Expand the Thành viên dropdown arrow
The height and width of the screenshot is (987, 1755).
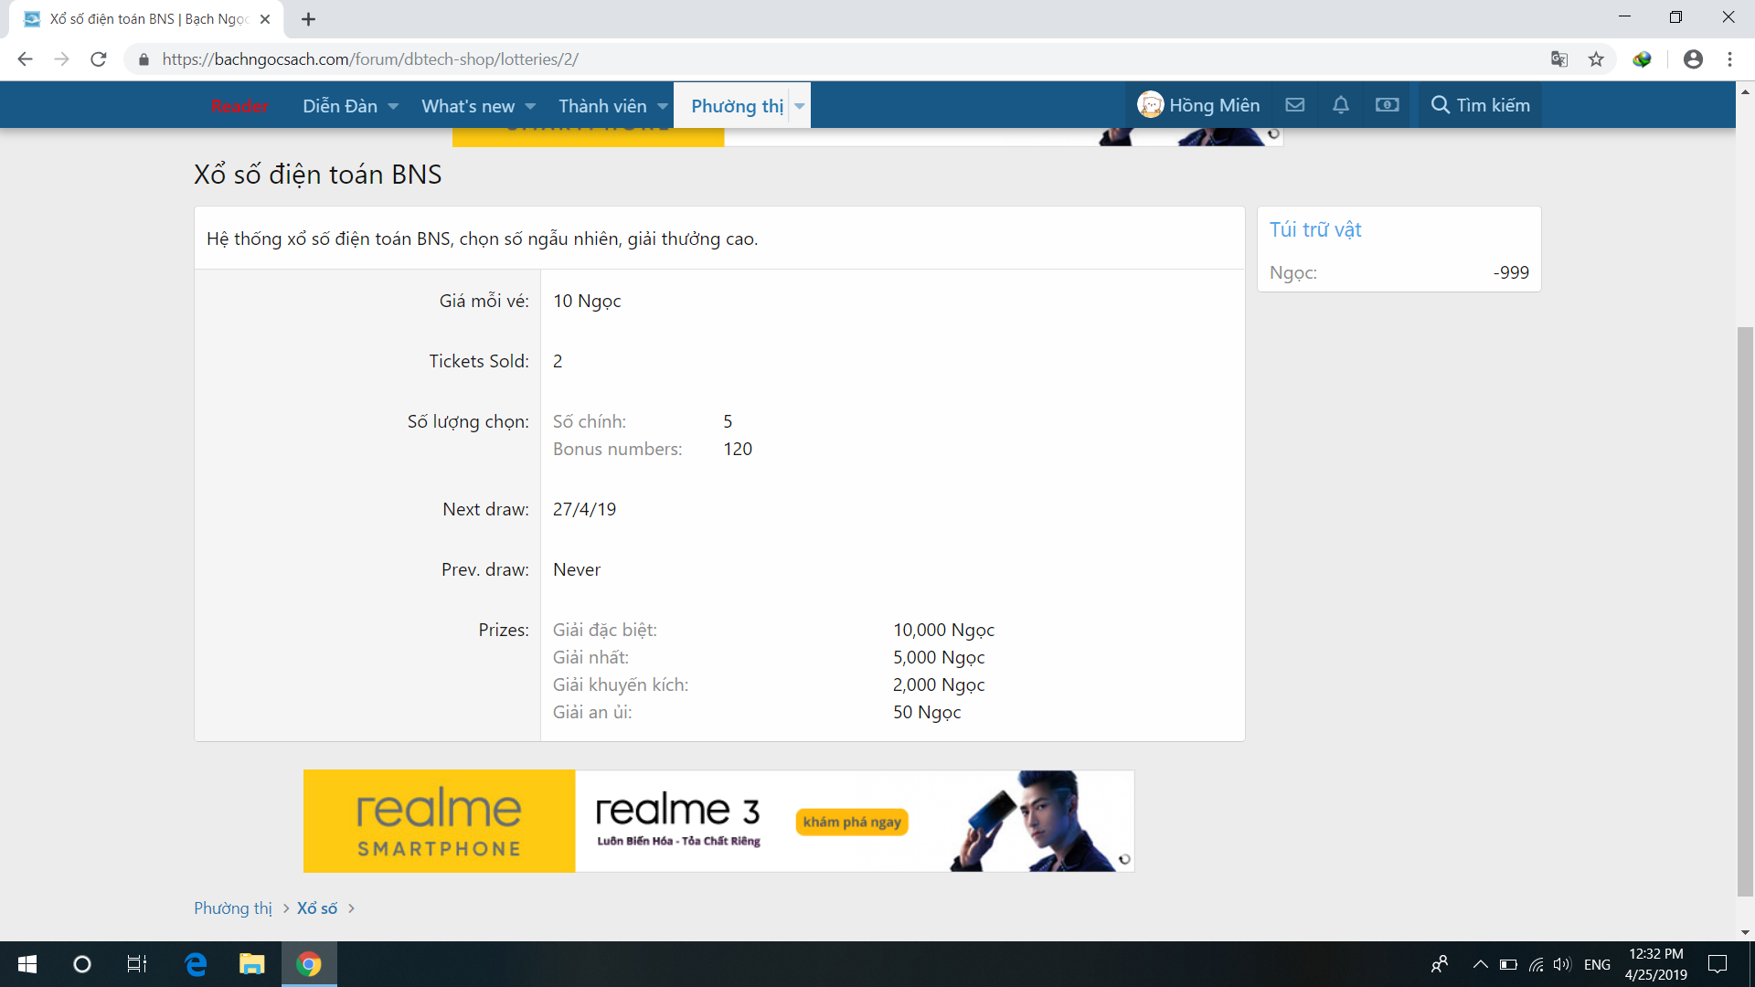663,106
